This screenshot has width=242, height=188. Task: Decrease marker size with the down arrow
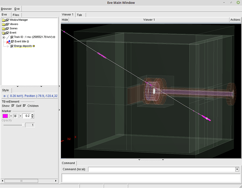(x=32, y=117)
